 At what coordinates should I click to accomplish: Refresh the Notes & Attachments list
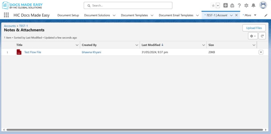[x=262, y=36]
